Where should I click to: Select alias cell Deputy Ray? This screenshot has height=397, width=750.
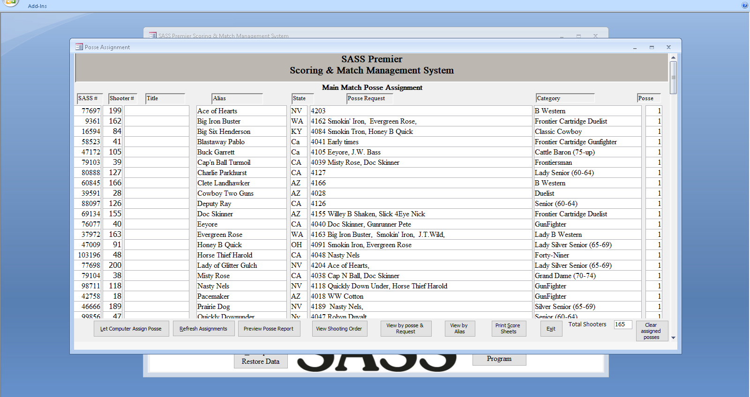[241, 204]
